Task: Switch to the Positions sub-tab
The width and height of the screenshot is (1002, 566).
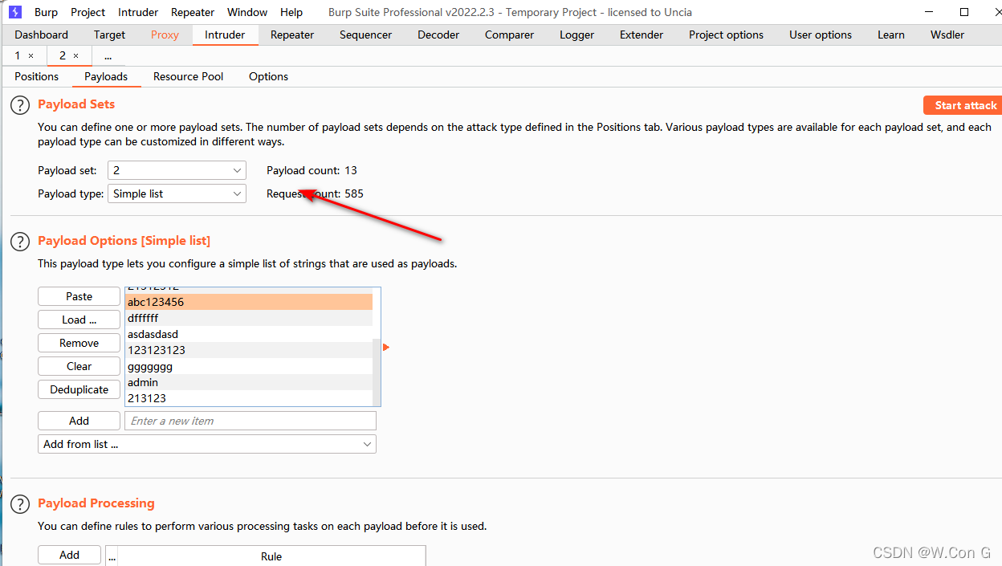Action: [x=37, y=76]
